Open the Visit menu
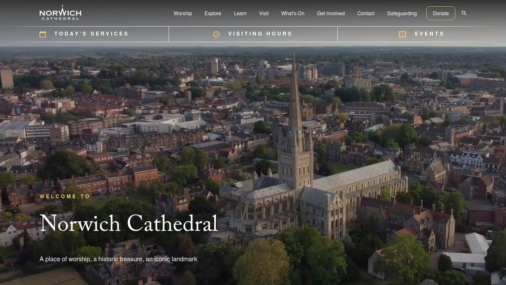 click(x=264, y=13)
